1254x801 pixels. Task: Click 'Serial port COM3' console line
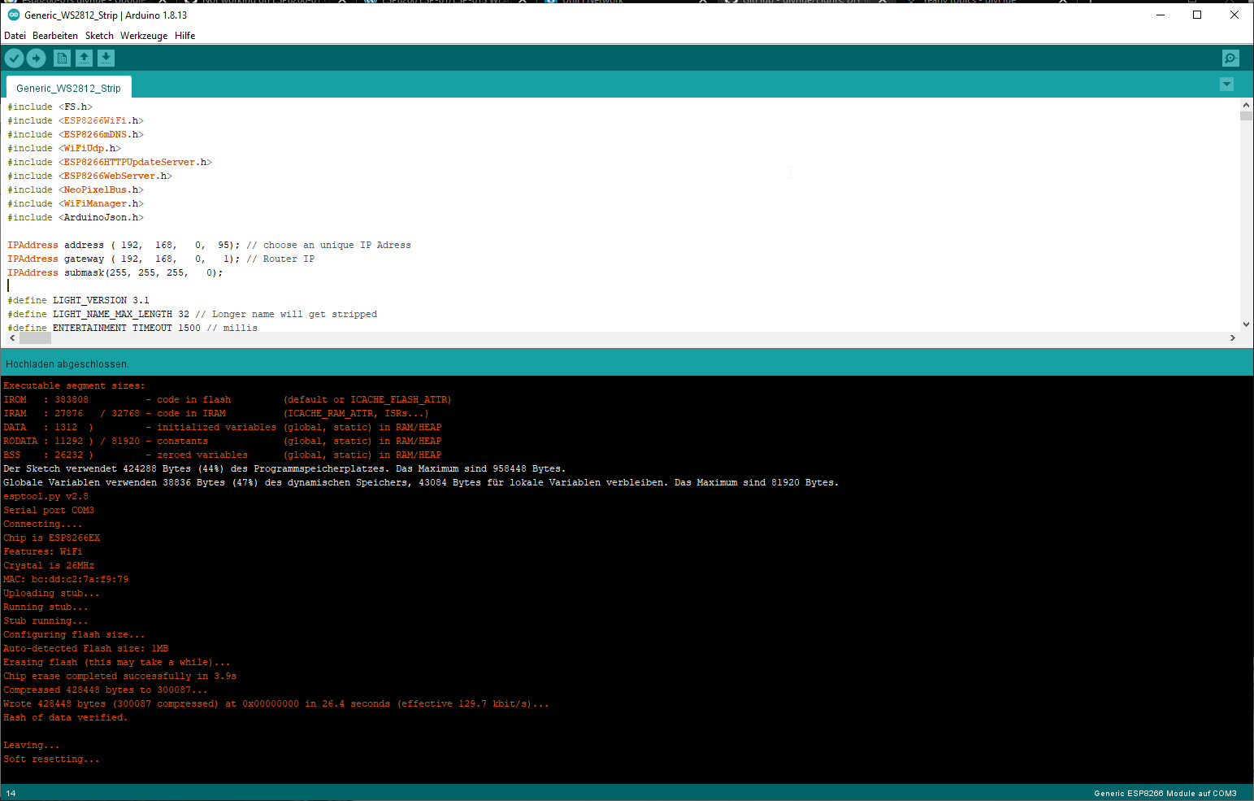point(49,510)
